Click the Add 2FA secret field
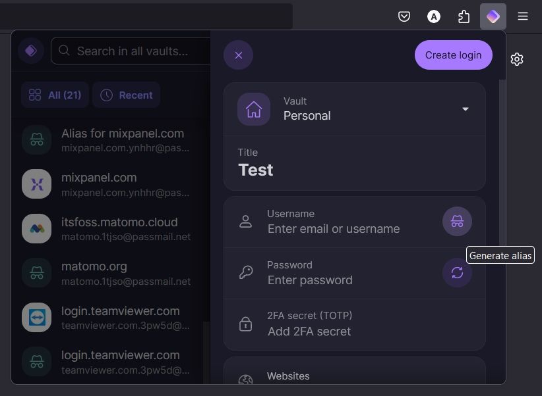The image size is (542, 396). [309, 331]
